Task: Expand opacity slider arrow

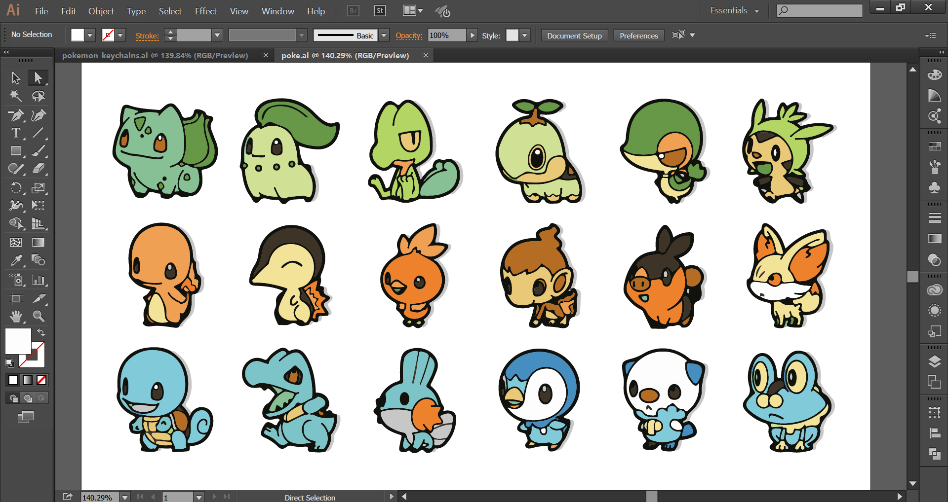Action: (473, 36)
